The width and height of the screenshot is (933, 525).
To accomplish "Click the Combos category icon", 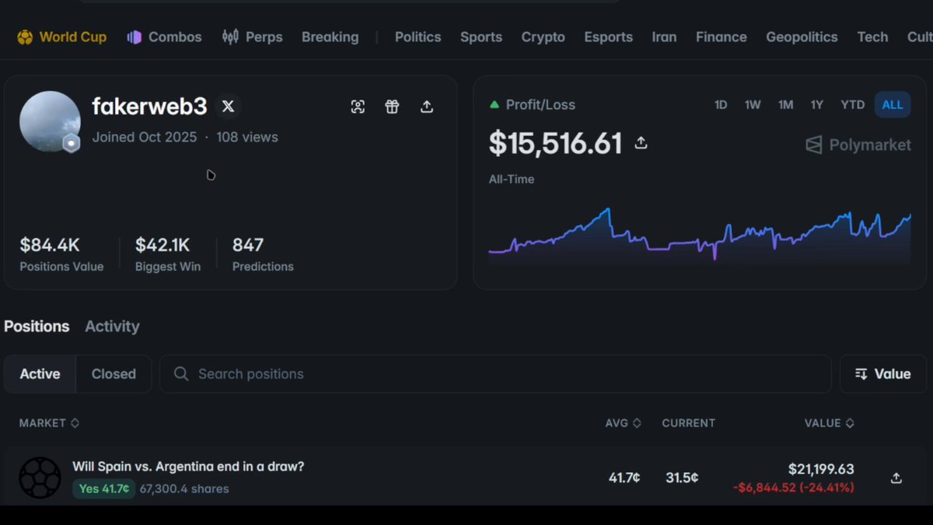I will point(135,37).
